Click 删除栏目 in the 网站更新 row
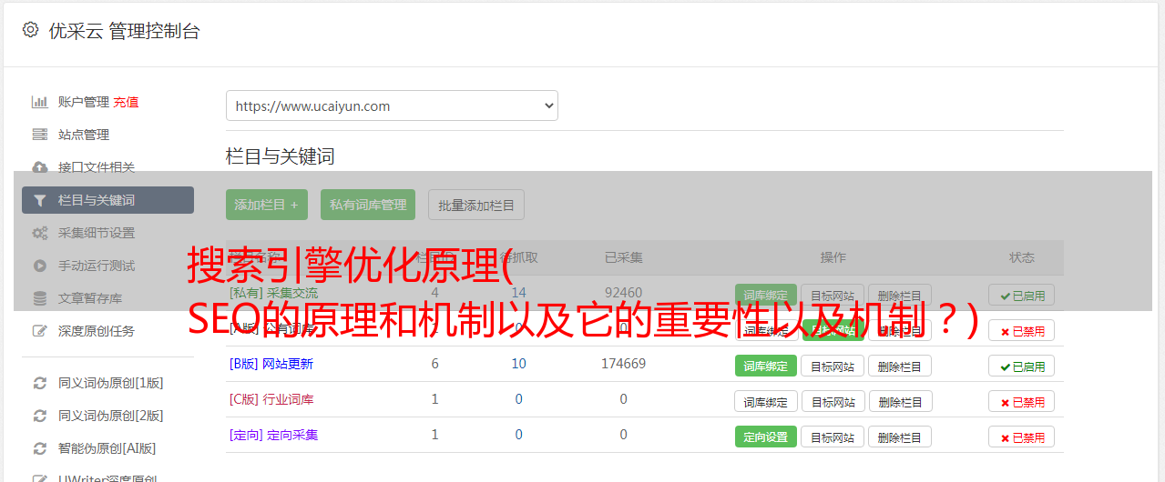 (x=900, y=366)
